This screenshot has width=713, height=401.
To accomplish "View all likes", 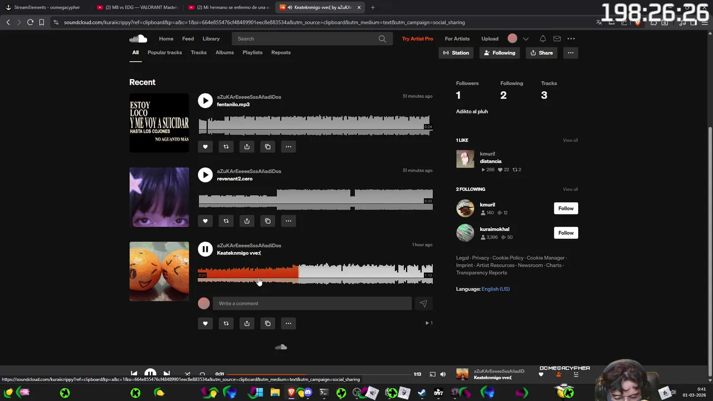I will point(570,140).
